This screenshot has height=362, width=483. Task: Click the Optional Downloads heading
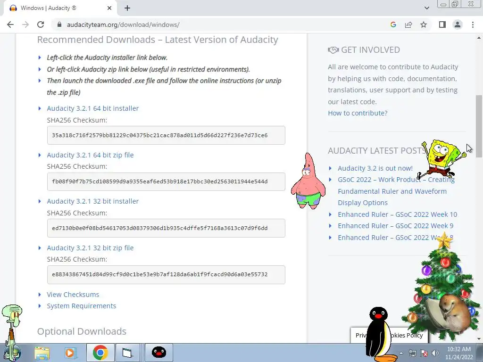(x=82, y=331)
